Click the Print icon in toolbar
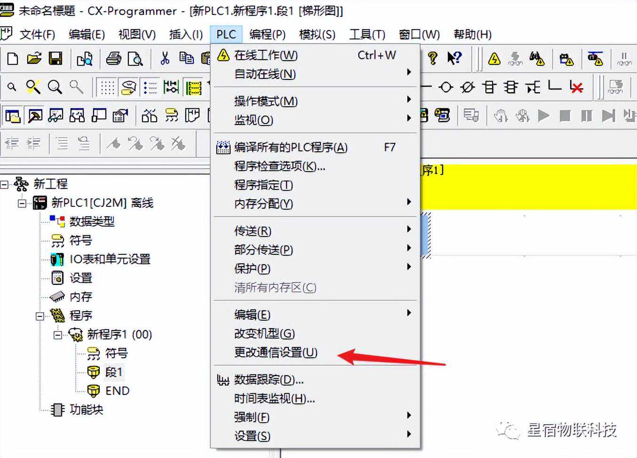This screenshot has width=637, height=458. (113, 59)
